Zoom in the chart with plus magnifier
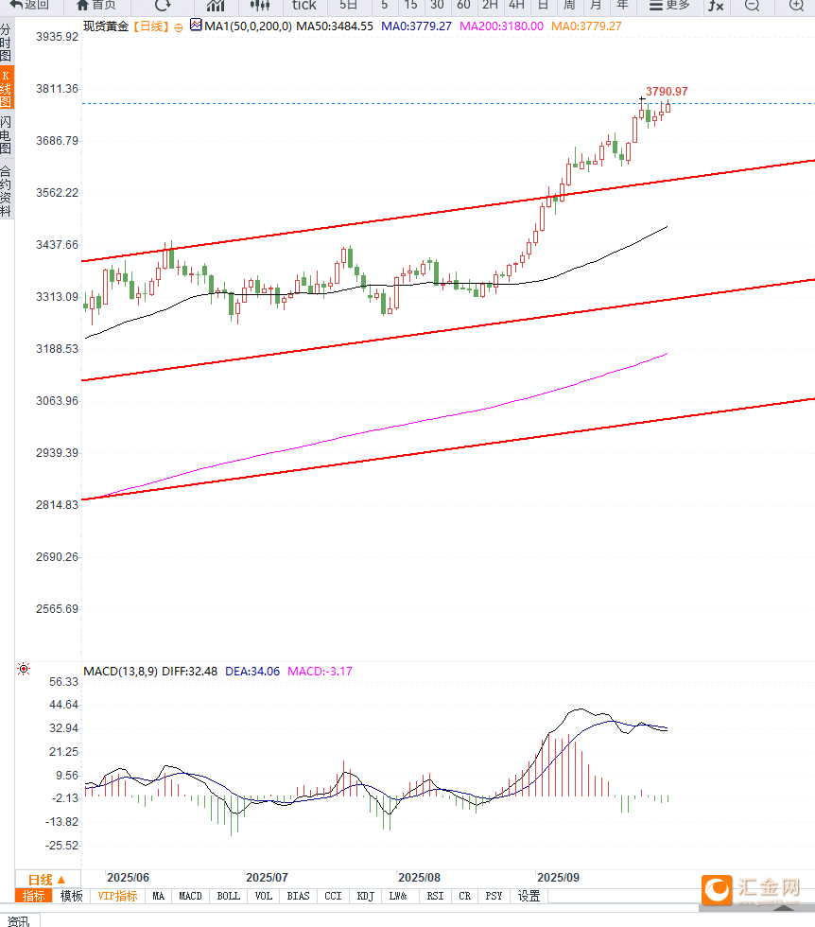The height and width of the screenshot is (927, 815). (796, 6)
